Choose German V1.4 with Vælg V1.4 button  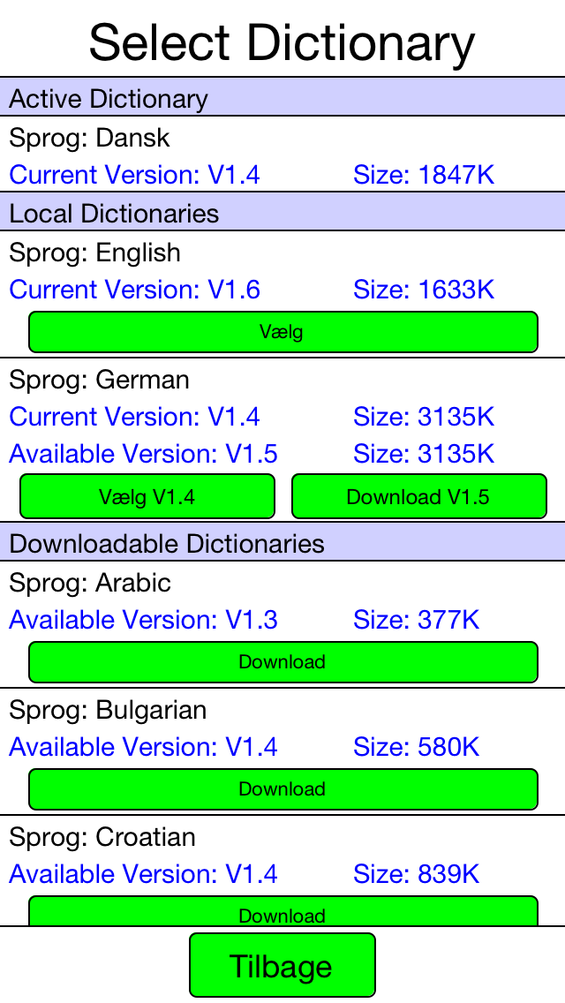(x=147, y=496)
